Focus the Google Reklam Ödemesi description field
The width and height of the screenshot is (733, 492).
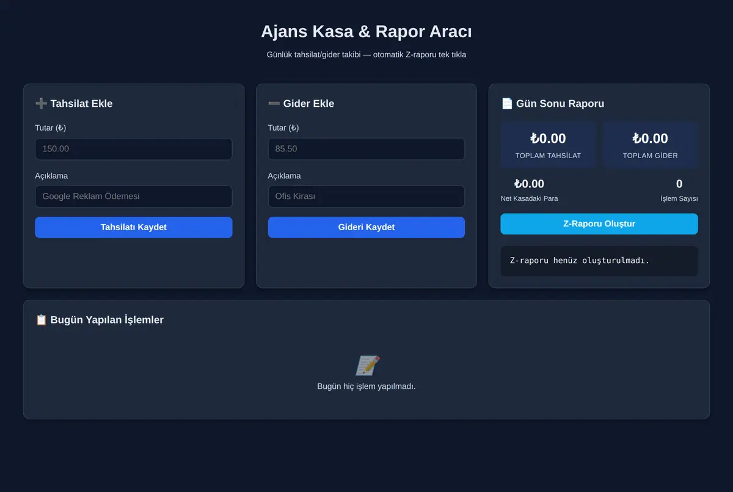pos(133,197)
